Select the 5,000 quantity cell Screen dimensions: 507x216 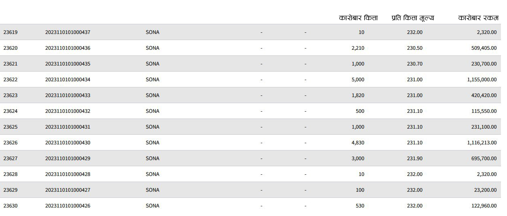(x=358, y=79)
